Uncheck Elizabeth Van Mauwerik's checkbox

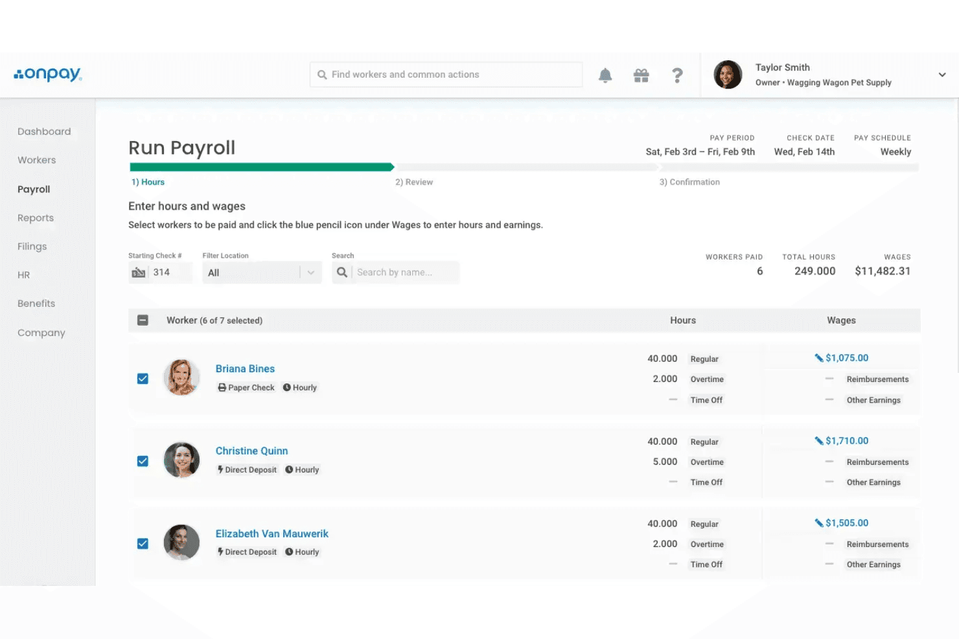tap(143, 544)
